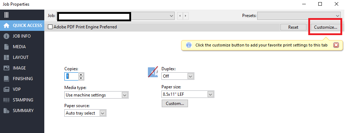Open the Media type dropdown

point(96,95)
